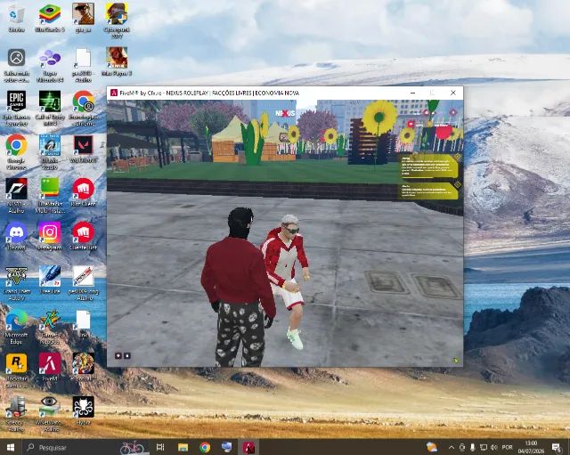Launch the Riot Client desktop icon
570x455 pixels.
[83, 192]
